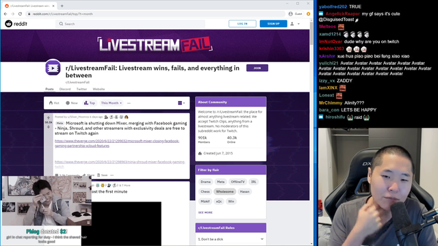438x246 pixels.
Task: Click the Guest profile icon in Chrome
Action: [x=295, y=14]
